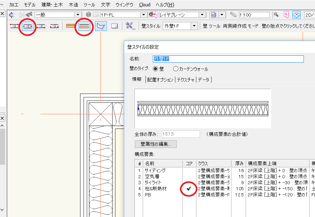This screenshot has width=315, height=217.
Task: Switch to the 配置オプション tab
Action: coord(160,80)
